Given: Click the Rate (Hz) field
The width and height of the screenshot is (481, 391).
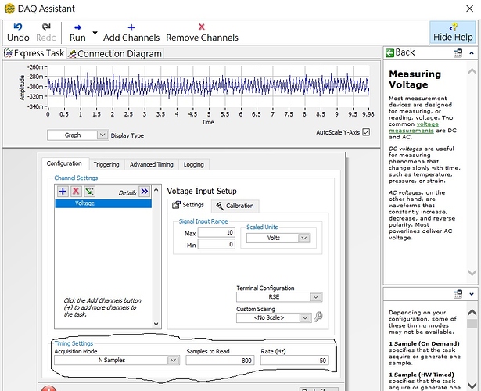Looking at the screenshot, I should (x=295, y=361).
